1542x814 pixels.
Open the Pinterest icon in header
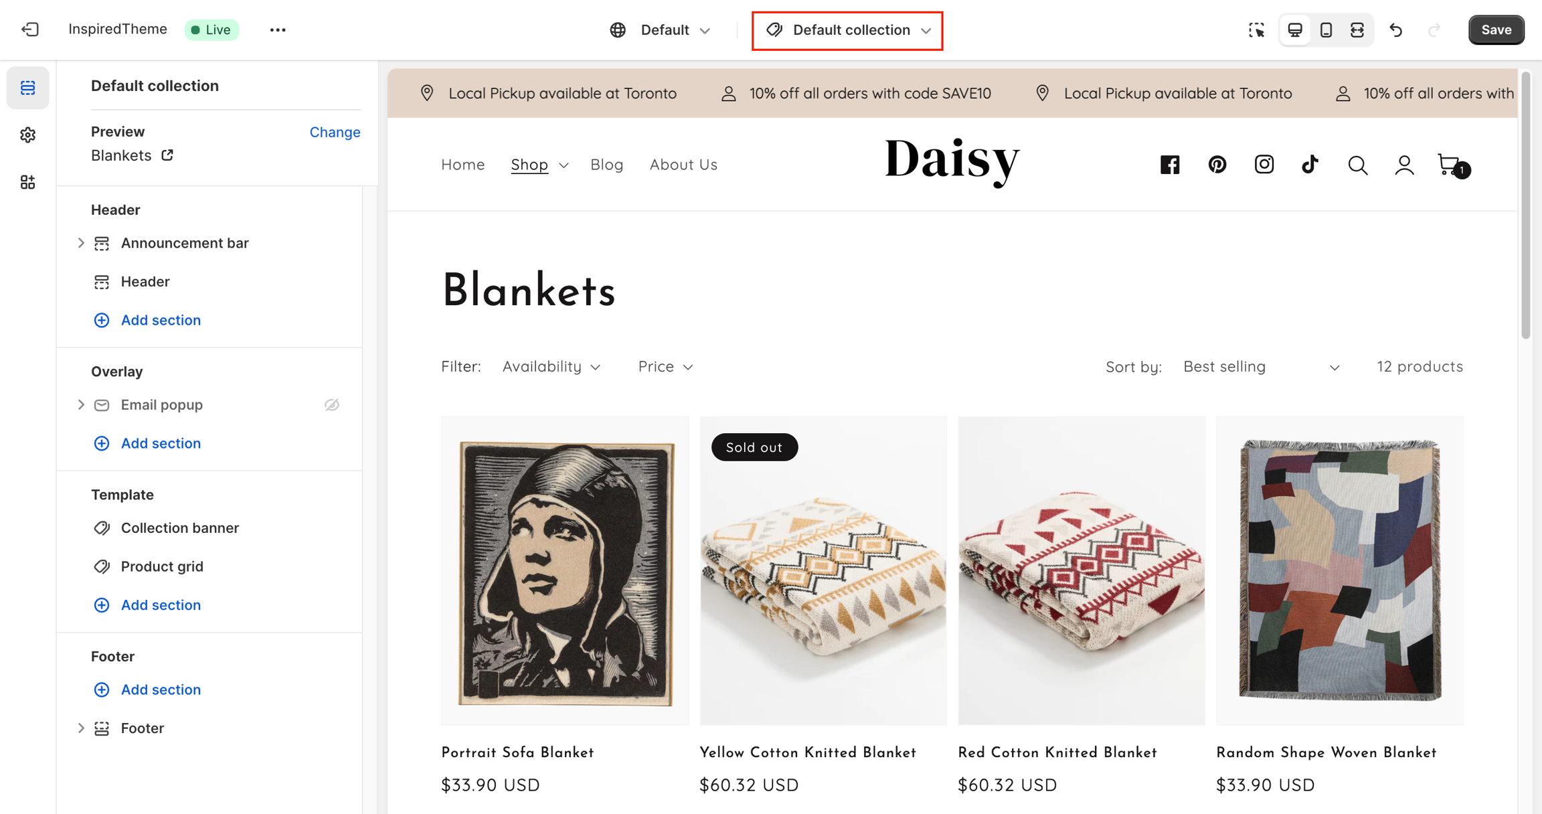(1217, 165)
